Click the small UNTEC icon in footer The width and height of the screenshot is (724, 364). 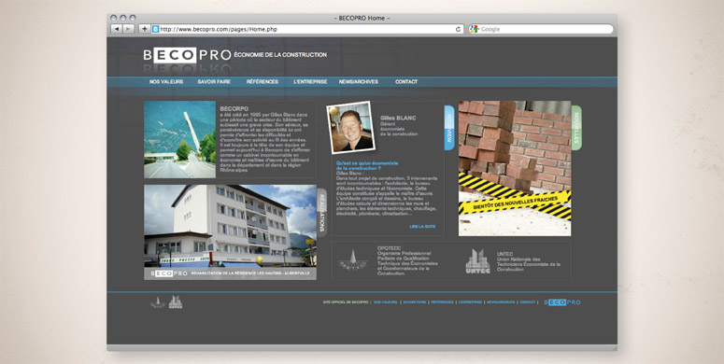point(176,302)
